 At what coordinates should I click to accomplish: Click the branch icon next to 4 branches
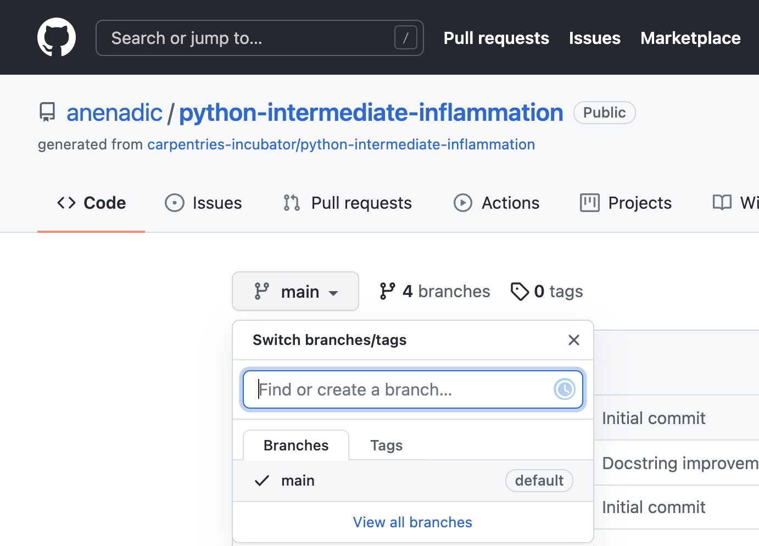pyautogui.click(x=388, y=291)
